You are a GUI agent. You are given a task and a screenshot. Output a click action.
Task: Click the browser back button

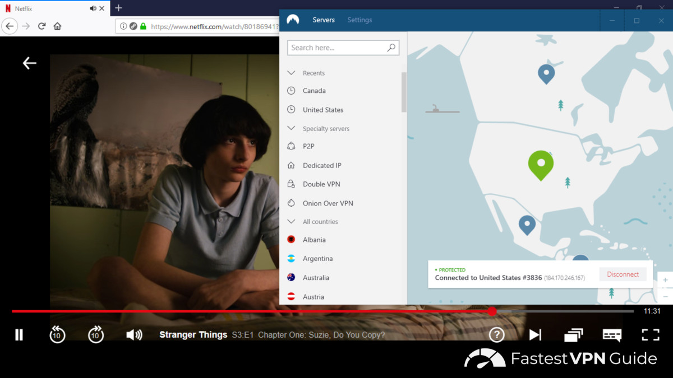[10, 26]
